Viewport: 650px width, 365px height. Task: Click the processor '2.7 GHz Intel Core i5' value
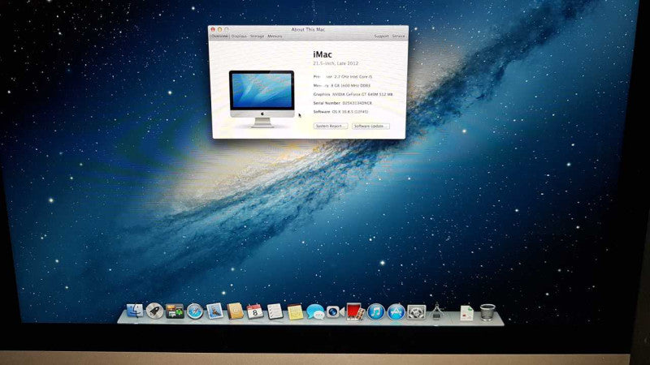[x=353, y=76]
